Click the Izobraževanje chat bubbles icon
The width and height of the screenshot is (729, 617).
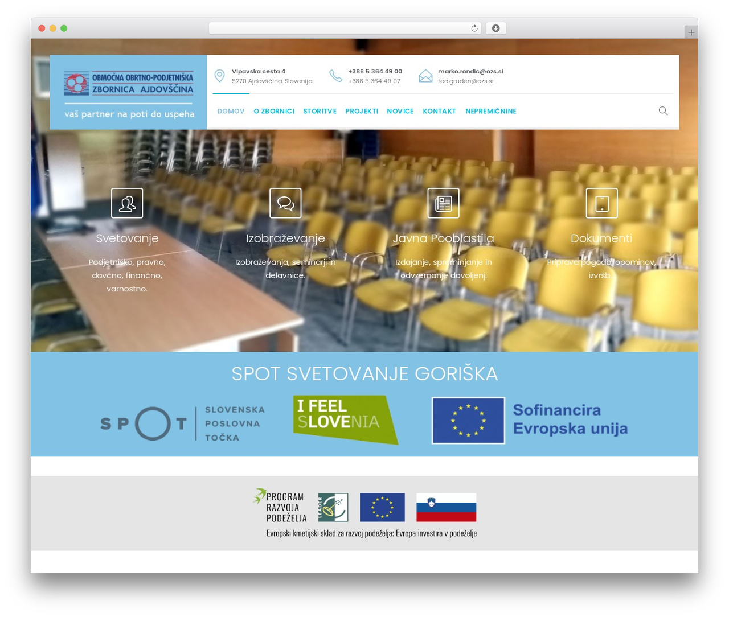point(285,203)
